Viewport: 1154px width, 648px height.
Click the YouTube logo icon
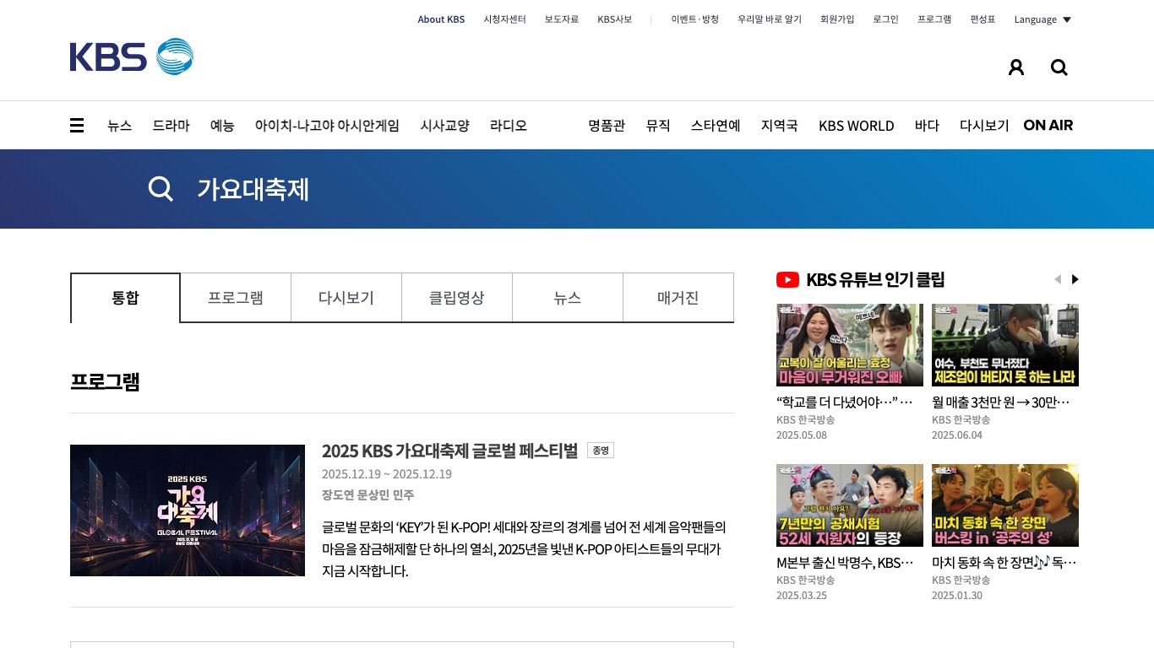pyautogui.click(x=787, y=279)
